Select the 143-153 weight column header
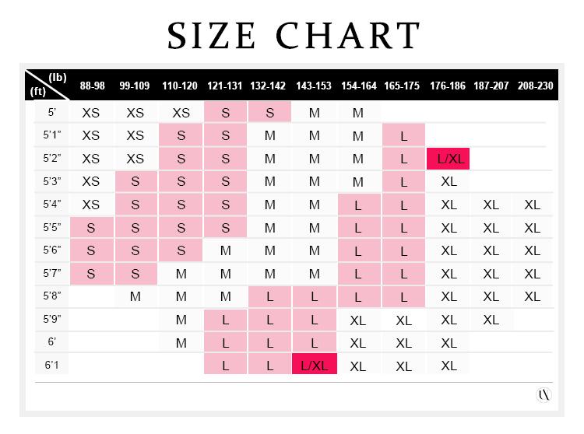Image resolution: width=584 pixels, height=434 pixels. click(x=314, y=86)
